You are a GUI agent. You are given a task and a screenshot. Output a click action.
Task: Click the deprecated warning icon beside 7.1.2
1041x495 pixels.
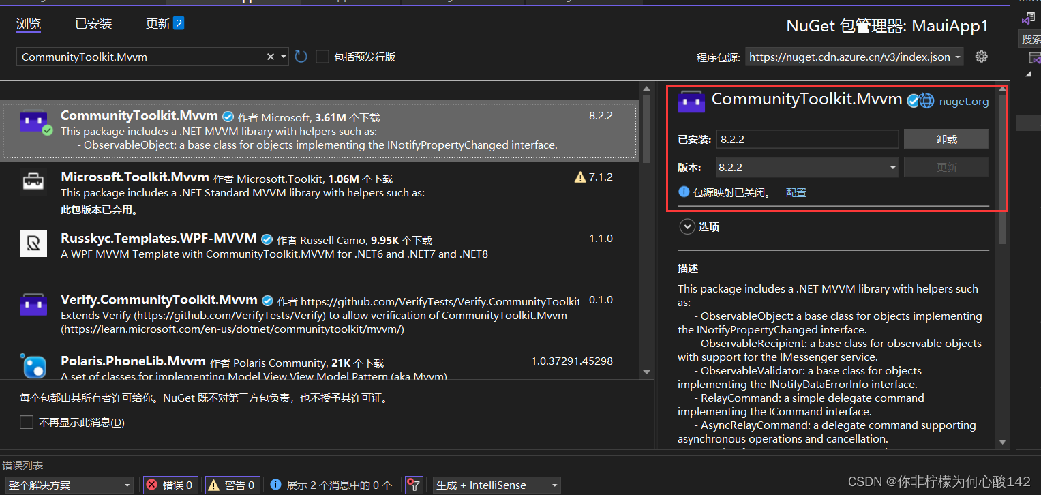click(580, 177)
